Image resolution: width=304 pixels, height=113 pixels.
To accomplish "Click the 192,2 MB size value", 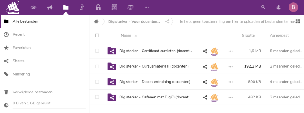I will pos(252,66).
